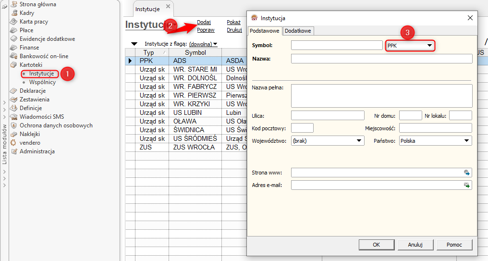Open the flag filter (dowolna) dropdown
The height and width of the screenshot is (261, 488).
pos(203,44)
